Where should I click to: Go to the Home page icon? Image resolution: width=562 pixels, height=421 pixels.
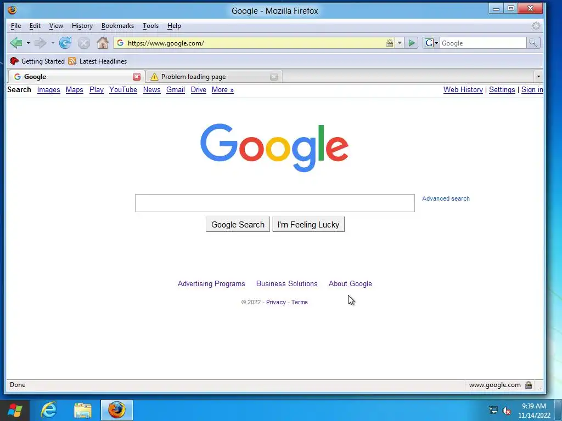pos(103,43)
